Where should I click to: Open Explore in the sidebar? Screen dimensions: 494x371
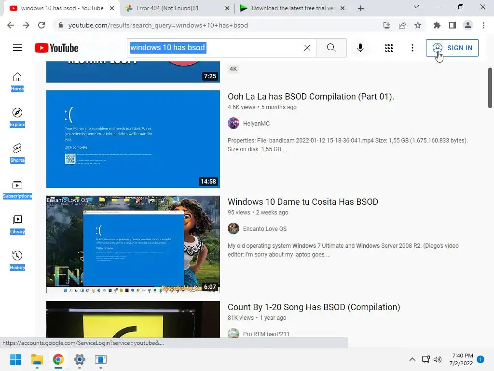tap(17, 117)
